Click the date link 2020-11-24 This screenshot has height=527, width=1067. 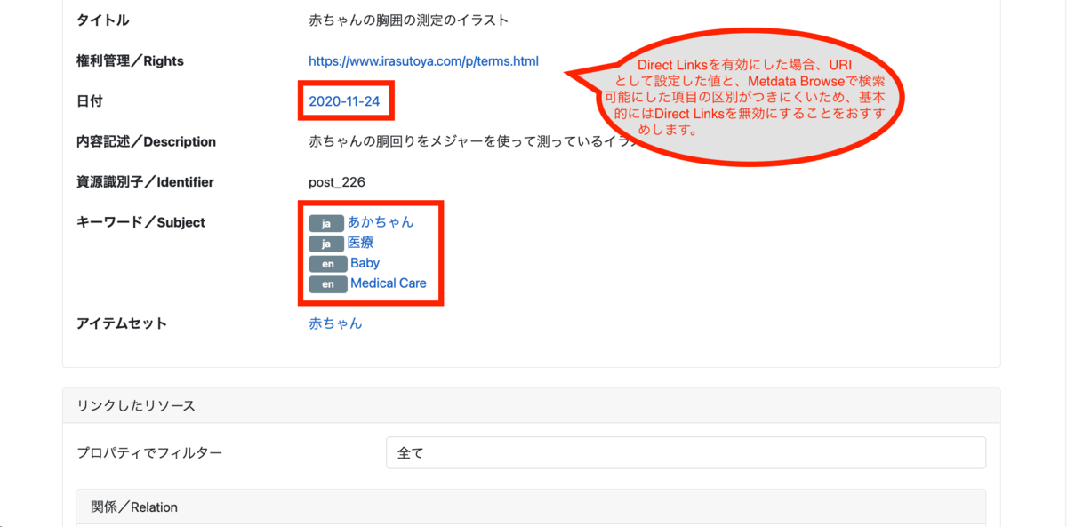(344, 101)
